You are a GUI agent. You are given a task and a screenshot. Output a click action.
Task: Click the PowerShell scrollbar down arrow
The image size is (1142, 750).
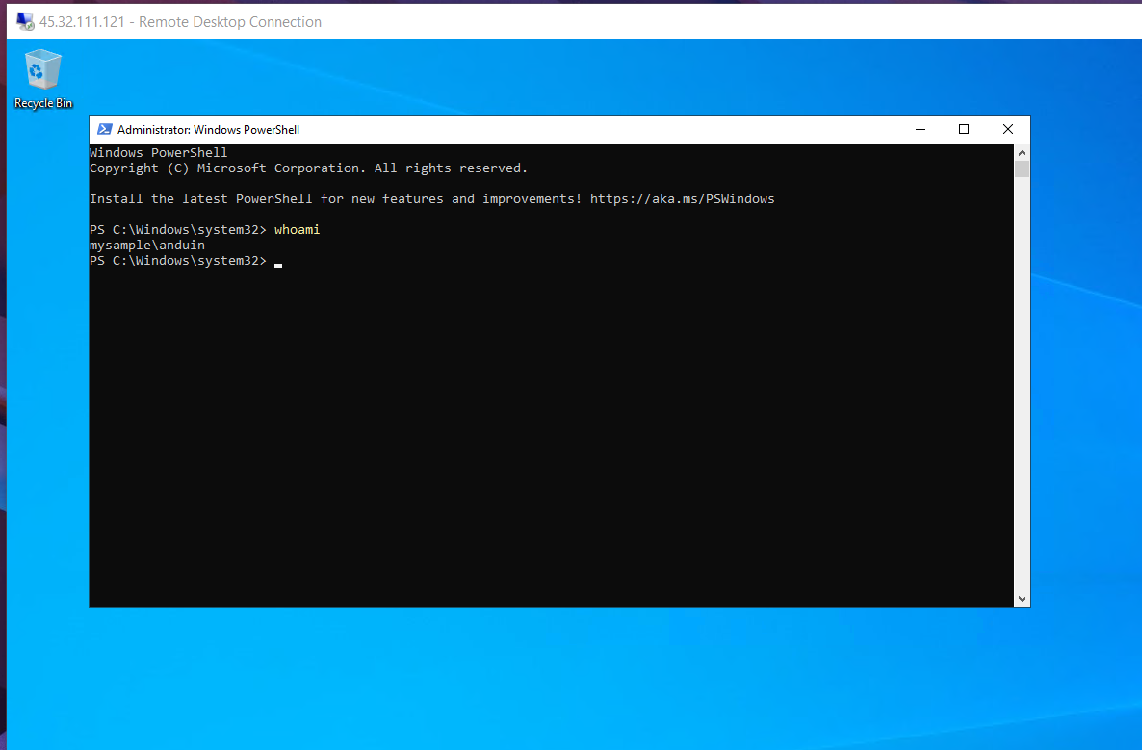(1022, 599)
